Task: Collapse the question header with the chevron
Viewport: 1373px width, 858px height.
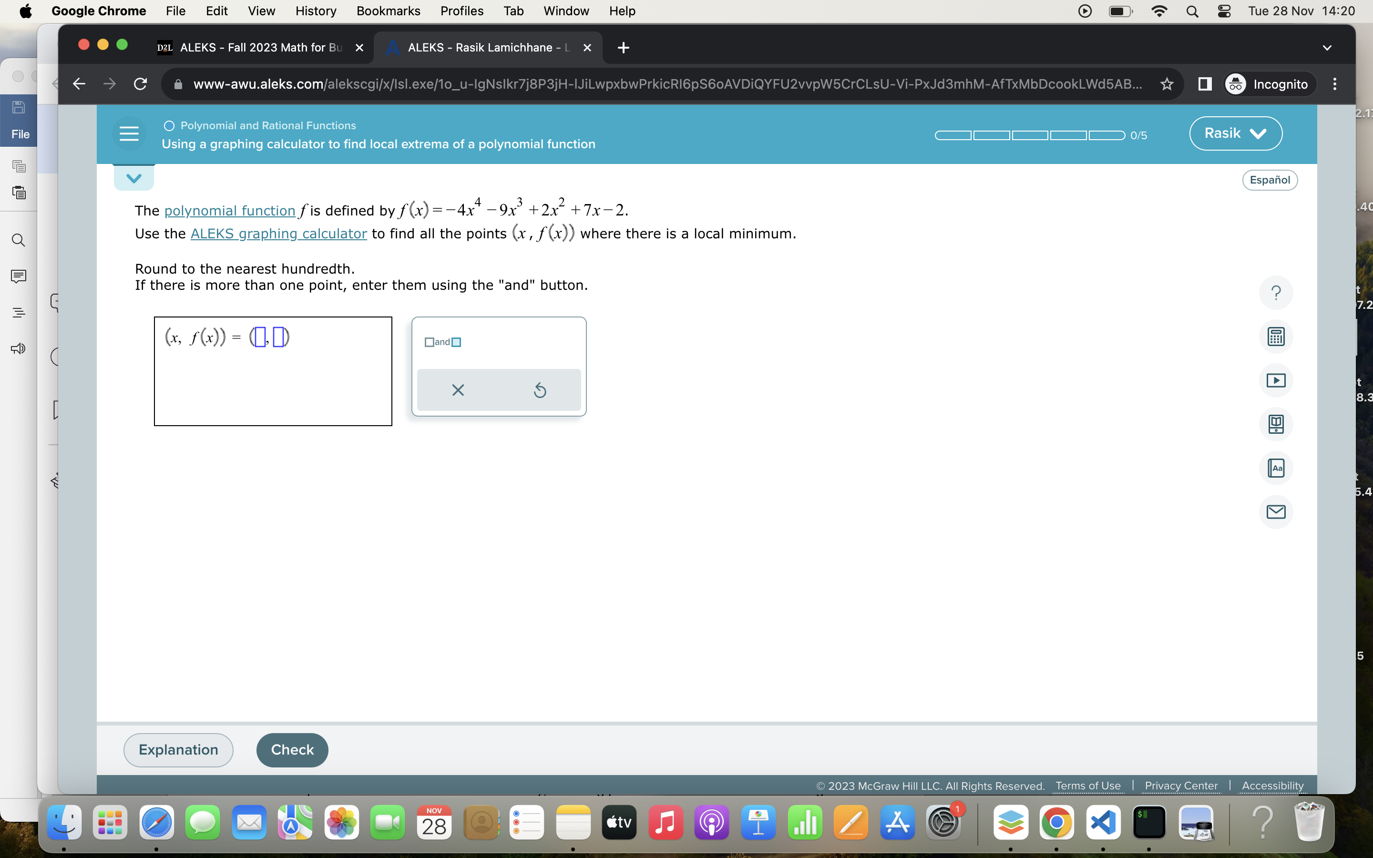Action: (134, 177)
